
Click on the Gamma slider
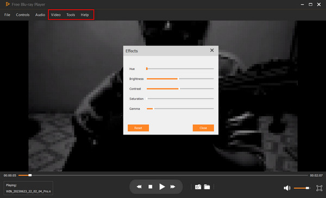pyautogui.click(x=180, y=108)
